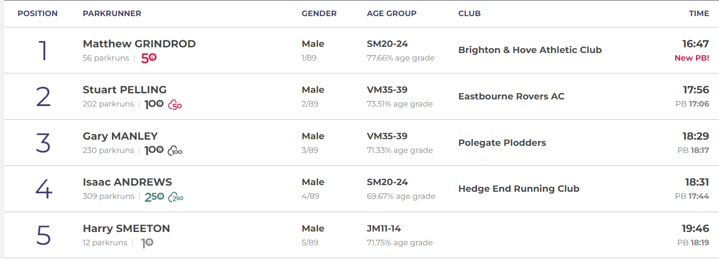Click Isaac Andrews' green 250 milestone badge
This screenshot has height=259, width=719.
(154, 196)
